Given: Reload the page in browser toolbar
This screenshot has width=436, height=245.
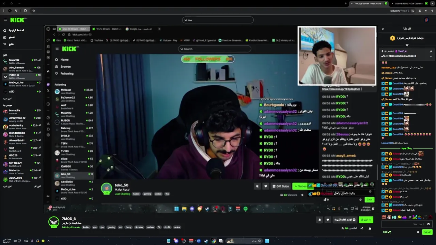Looking at the screenshot, I should (420, 11).
